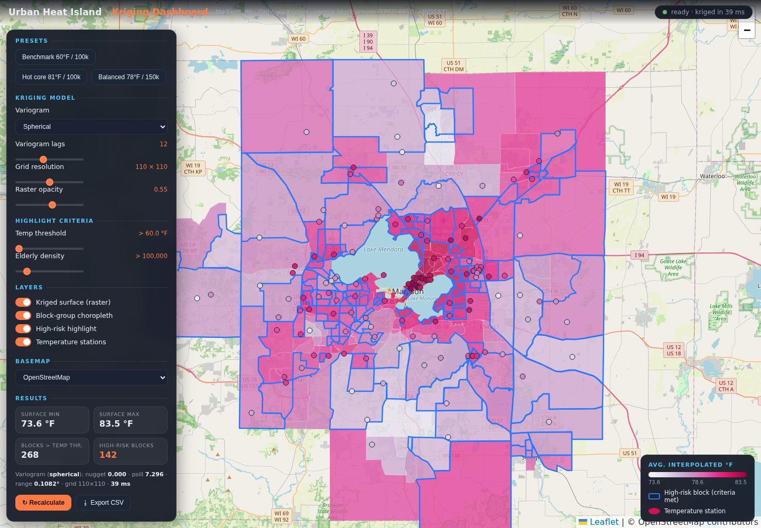Click the Elderly density slider handle

click(27, 271)
